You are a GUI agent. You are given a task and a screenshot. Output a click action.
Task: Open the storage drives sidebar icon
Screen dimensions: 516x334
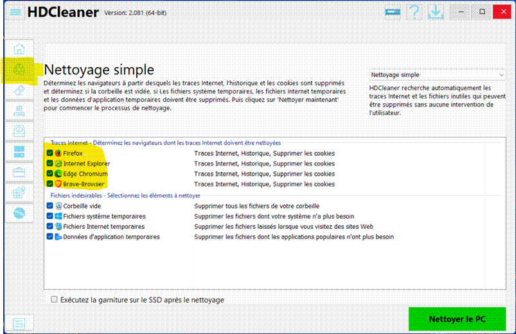19,152
